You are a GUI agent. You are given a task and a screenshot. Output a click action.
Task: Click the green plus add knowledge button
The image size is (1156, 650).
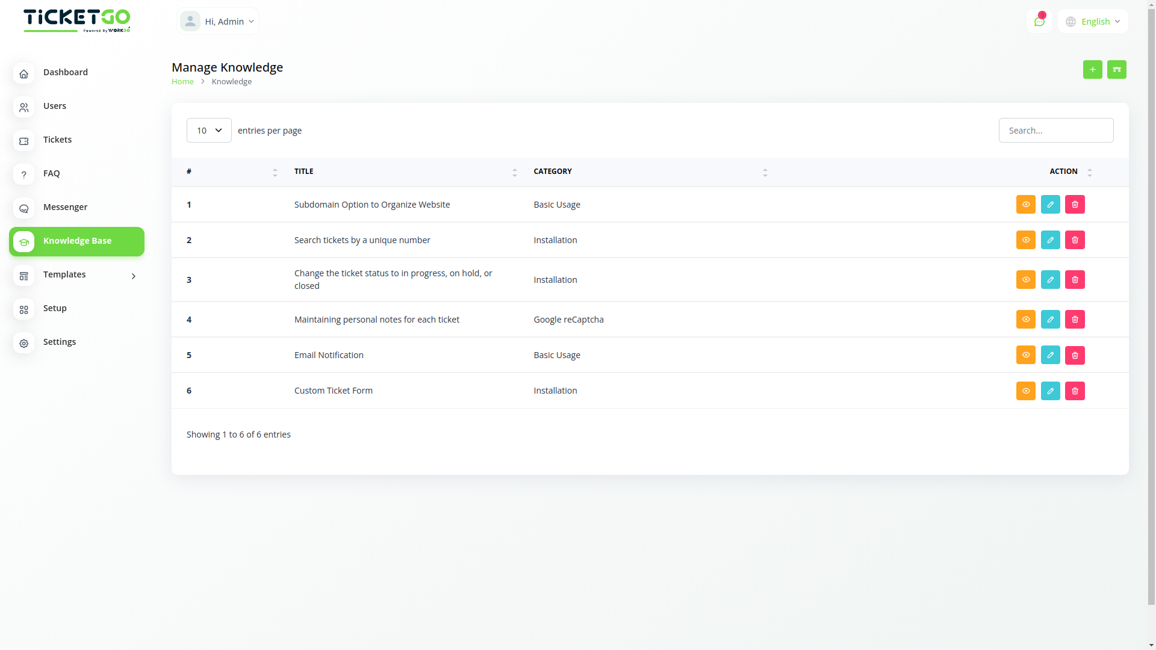(1093, 69)
